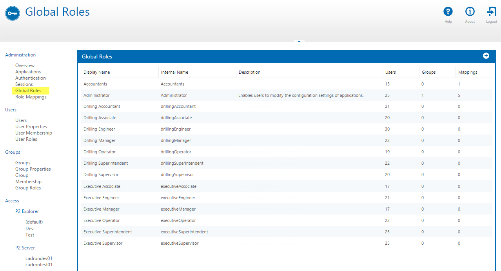The image size is (501, 271).
Task: Select the Dev P2 Explorer entry
Action: (29, 228)
